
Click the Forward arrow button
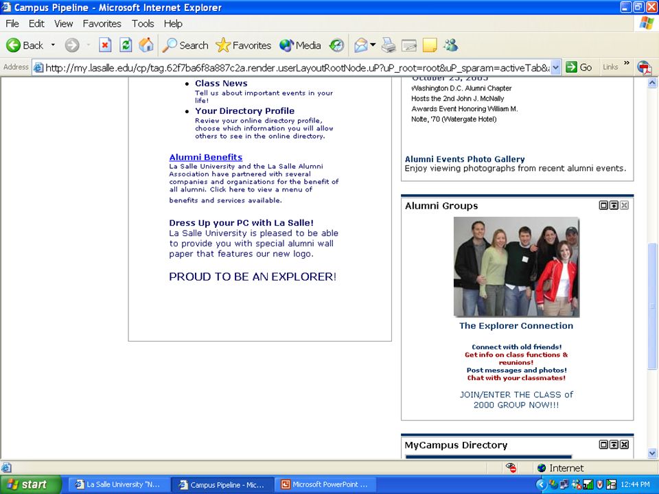tap(72, 45)
